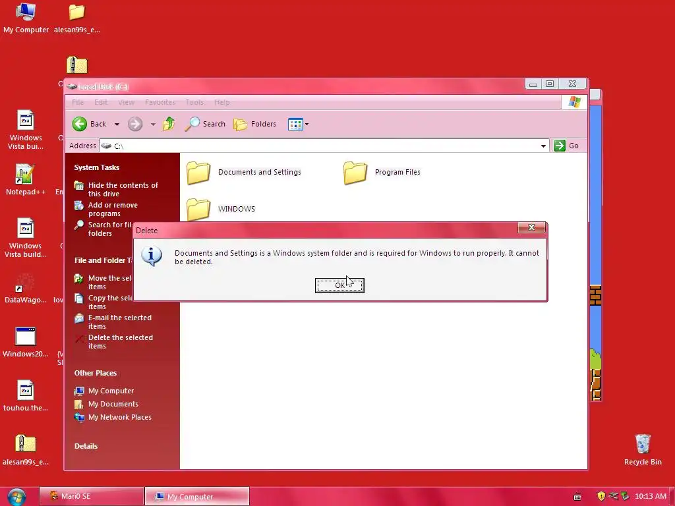Click the Windows flag logo in the Local Disk window
This screenshot has height=506, width=675.
pyautogui.click(x=574, y=102)
